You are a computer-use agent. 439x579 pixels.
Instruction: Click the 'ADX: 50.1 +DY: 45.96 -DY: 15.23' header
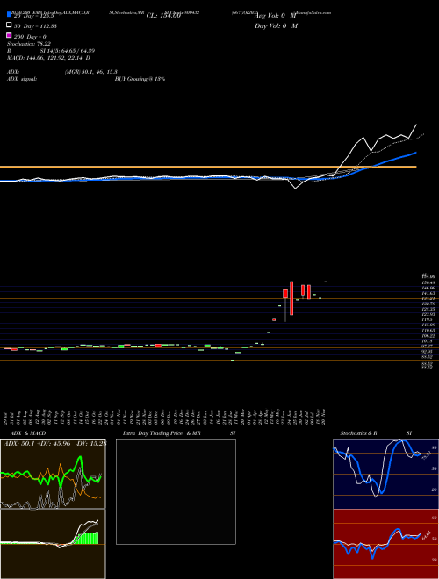tap(54, 443)
